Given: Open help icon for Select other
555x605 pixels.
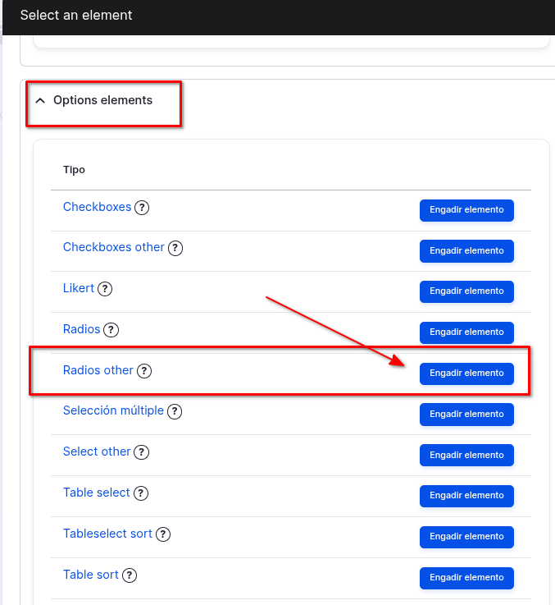Looking at the screenshot, I should (x=142, y=452).
